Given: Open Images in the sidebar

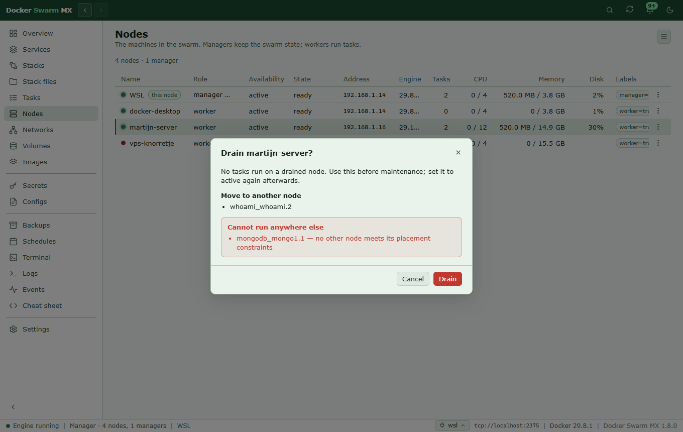Looking at the screenshot, I should 51,162.
